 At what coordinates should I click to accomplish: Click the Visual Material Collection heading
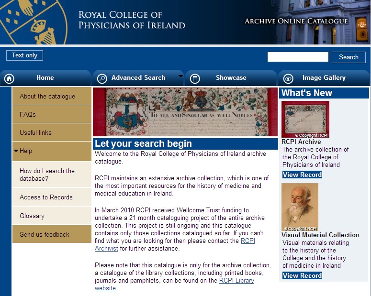(320, 235)
